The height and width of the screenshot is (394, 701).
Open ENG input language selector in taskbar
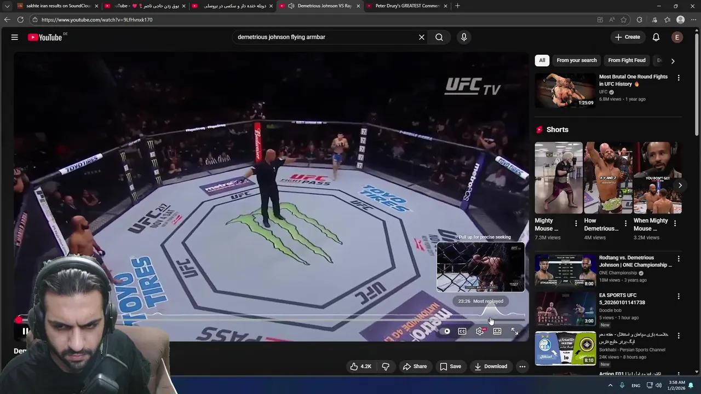pyautogui.click(x=636, y=385)
